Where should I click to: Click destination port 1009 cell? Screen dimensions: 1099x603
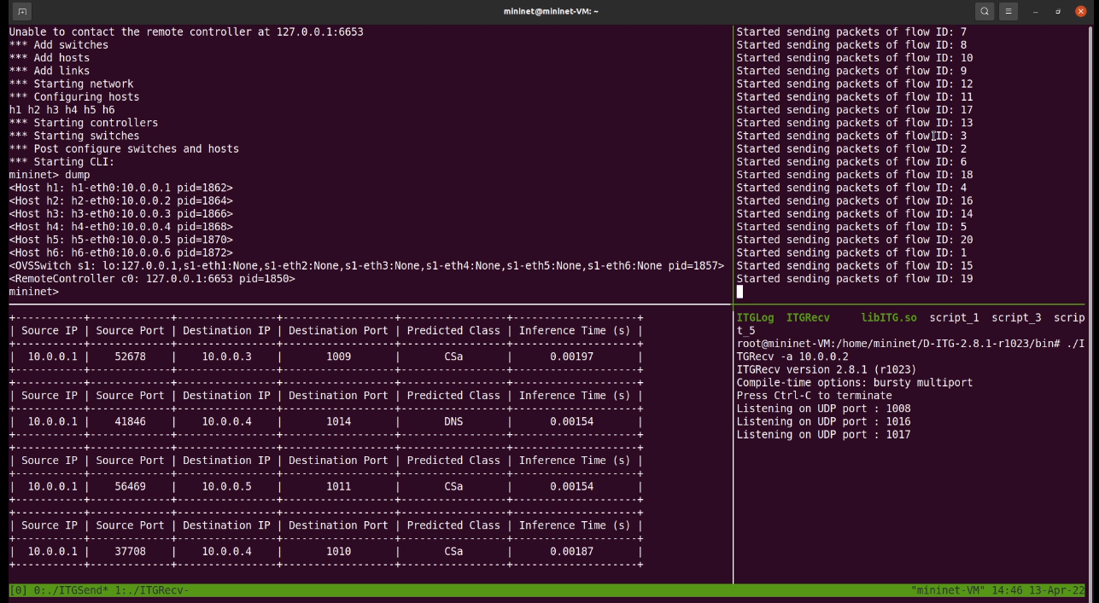coord(338,357)
